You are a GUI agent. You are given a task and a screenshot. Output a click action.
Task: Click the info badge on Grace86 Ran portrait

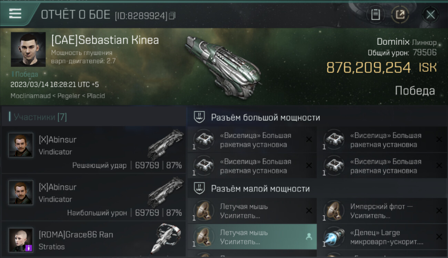point(29,248)
